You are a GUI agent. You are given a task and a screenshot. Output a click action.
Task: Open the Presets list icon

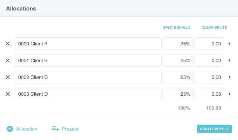(55, 129)
